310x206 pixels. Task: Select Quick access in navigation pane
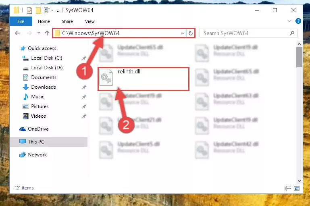coord(42,48)
